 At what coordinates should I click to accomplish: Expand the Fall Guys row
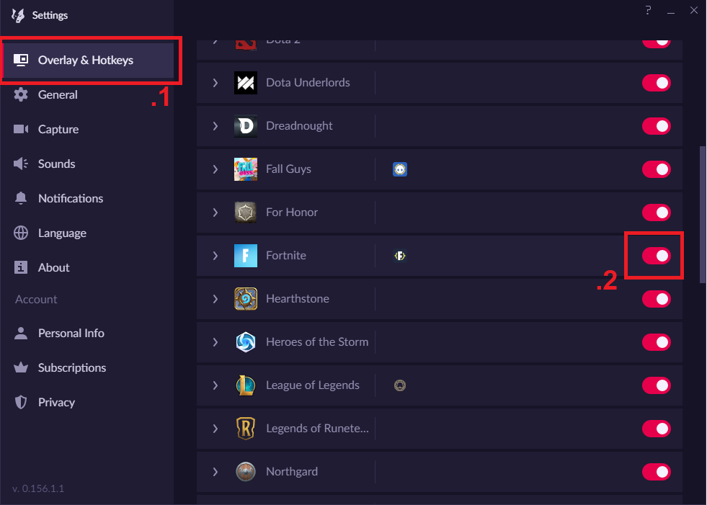click(x=215, y=169)
